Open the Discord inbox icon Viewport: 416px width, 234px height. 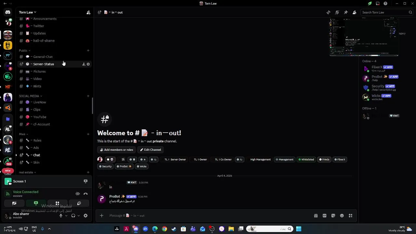click(x=378, y=4)
